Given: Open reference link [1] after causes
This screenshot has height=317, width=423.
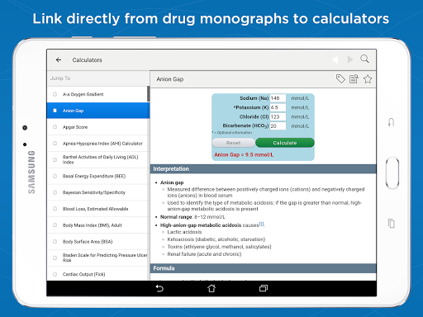Looking at the screenshot, I should (262, 224).
